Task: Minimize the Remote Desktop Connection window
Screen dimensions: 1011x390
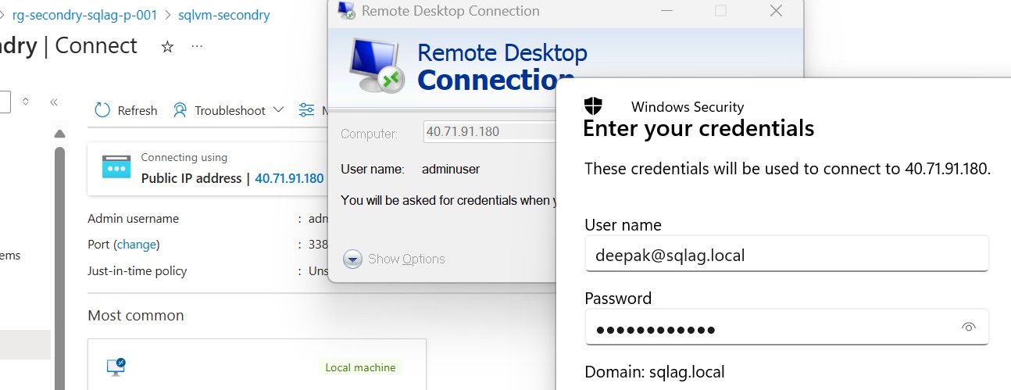Action: point(666,11)
